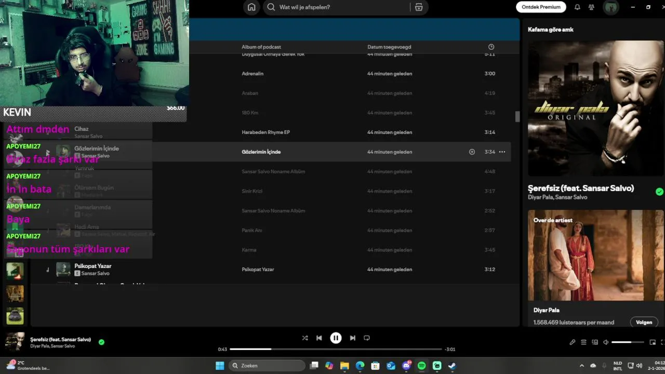Skip to the previous track

[x=319, y=338]
